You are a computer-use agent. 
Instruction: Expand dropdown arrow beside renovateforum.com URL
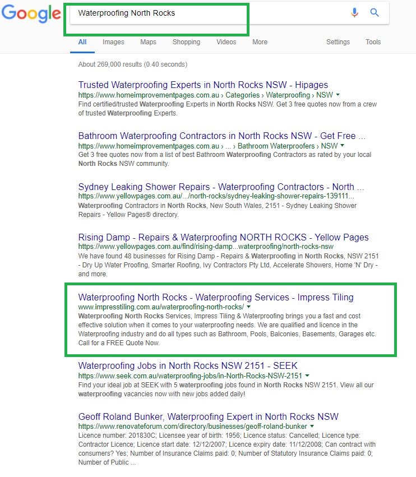tap(312, 427)
